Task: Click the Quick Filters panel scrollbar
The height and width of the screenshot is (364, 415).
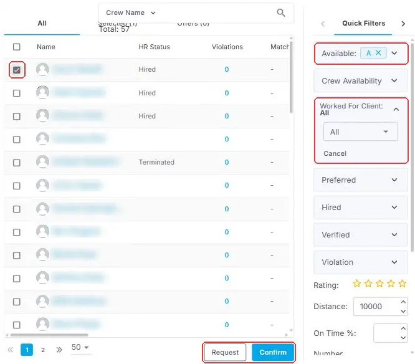Action: pyautogui.click(x=412, y=147)
